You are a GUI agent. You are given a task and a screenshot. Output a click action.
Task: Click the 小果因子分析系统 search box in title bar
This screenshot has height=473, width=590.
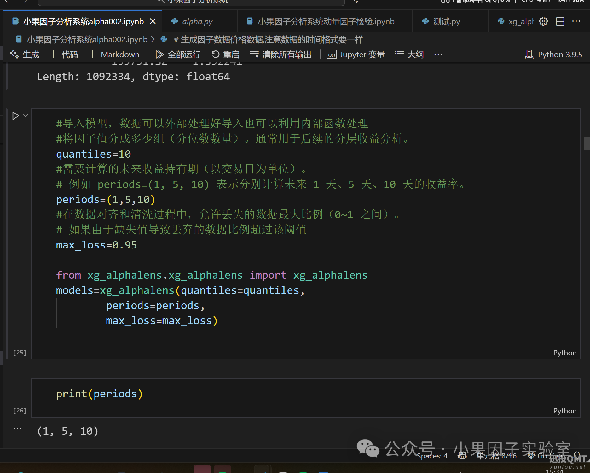(x=191, y=2)
